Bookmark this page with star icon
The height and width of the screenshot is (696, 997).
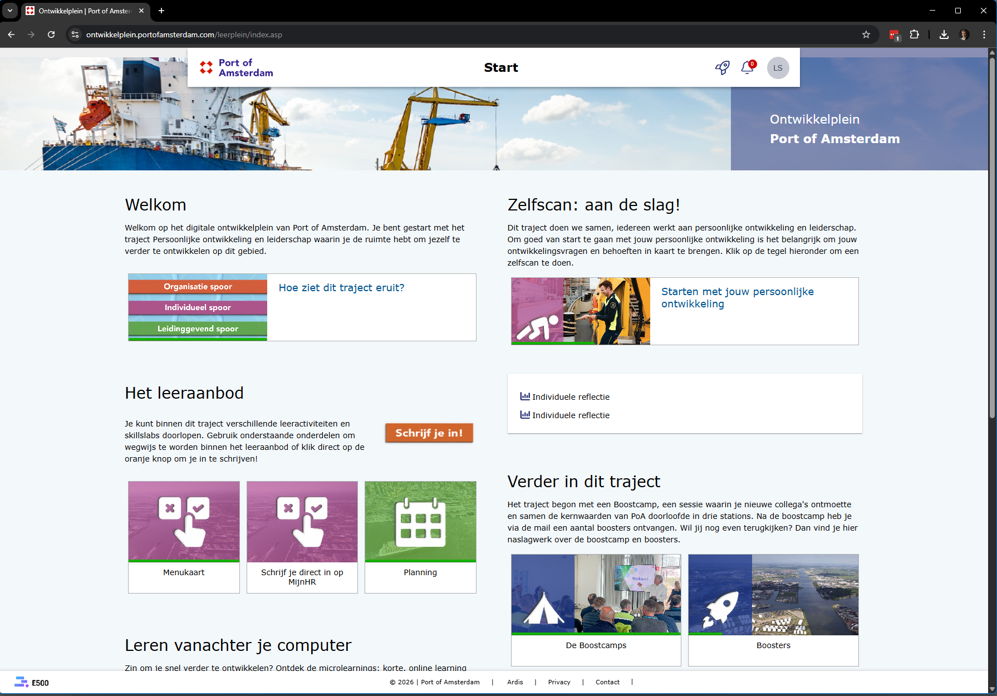click(x=866, y=35)
